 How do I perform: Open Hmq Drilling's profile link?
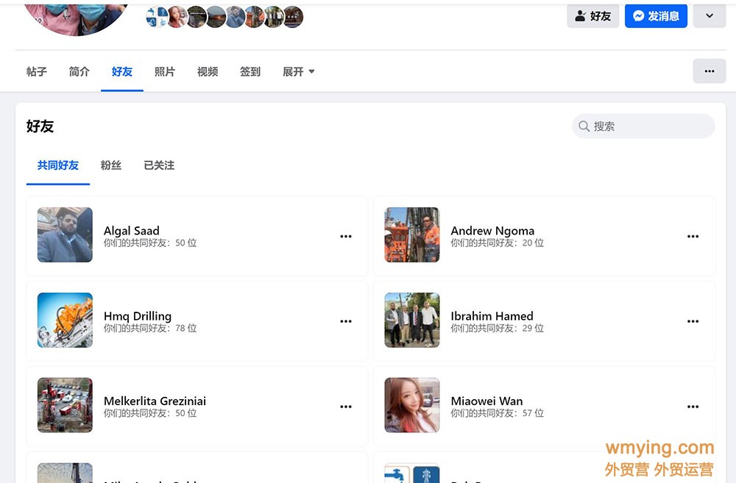tap(138, 316)
